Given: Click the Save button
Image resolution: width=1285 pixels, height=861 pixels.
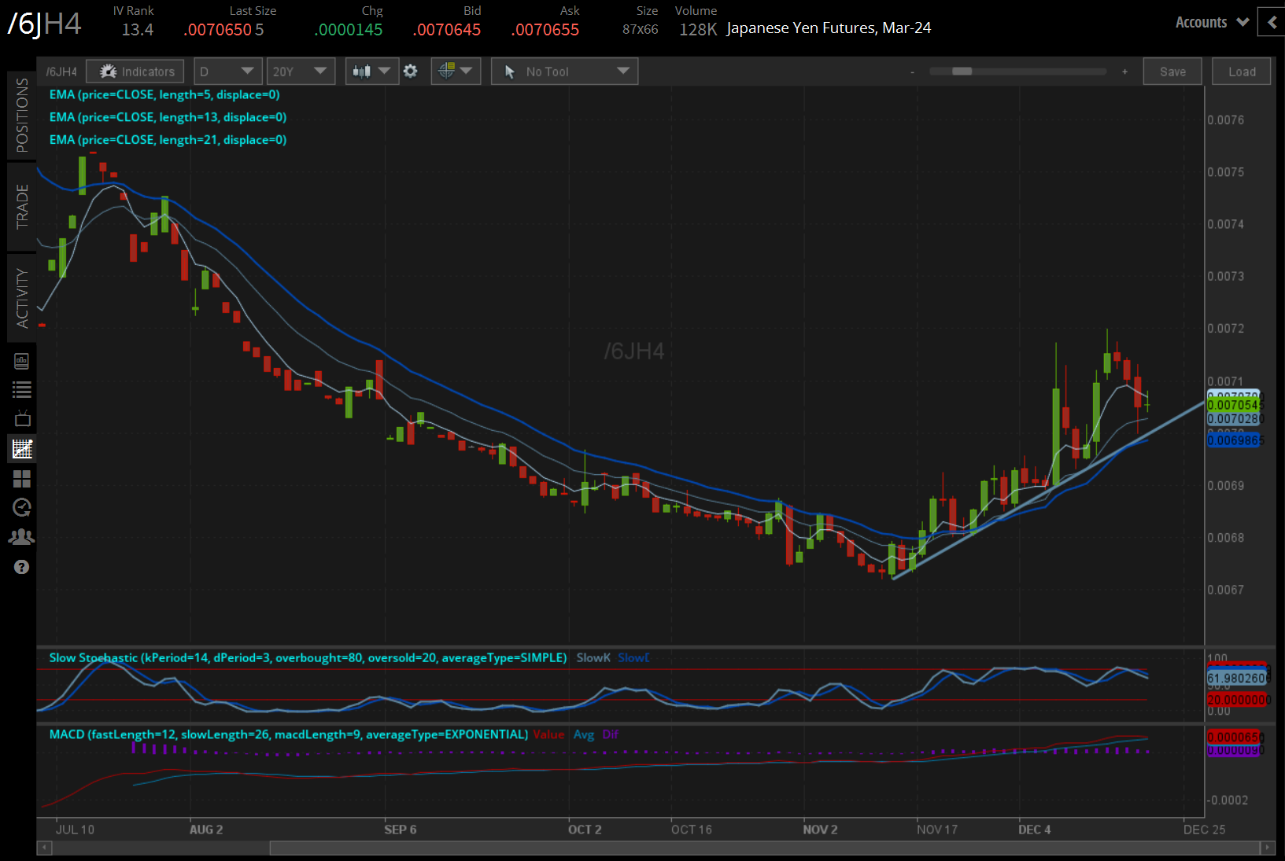Looking at the screenshot, I should tap(1172, 72).
